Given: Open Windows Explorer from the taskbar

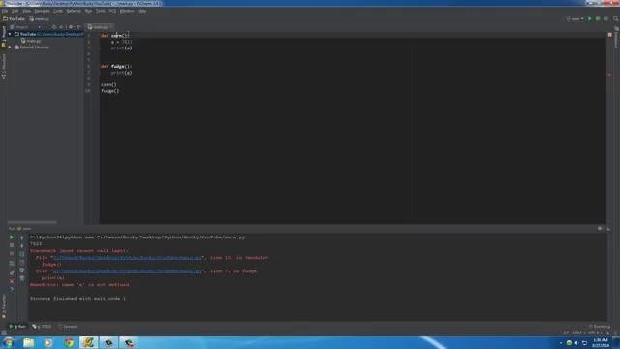Looking at the screenshot, I should click(28, 342).
